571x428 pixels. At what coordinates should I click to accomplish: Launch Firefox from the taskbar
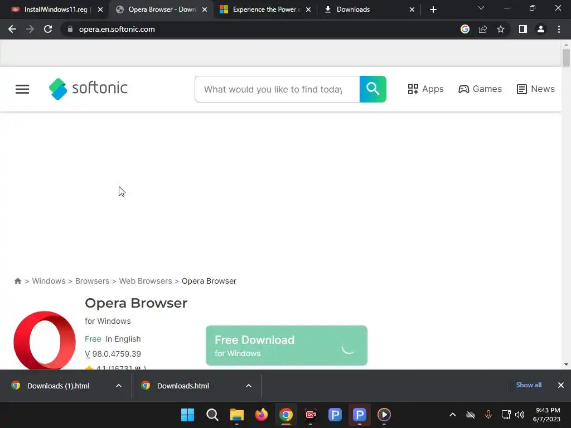pos(261,415)
